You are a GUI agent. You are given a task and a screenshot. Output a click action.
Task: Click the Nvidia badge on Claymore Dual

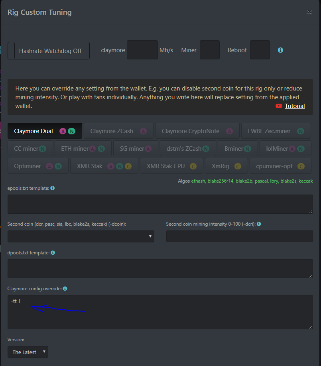(x=72, y=131)
